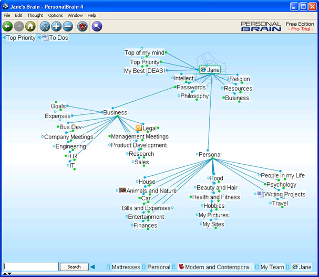Click My Team in past thoughts list
The image size is (319, 277).
(x=272, y=267)
